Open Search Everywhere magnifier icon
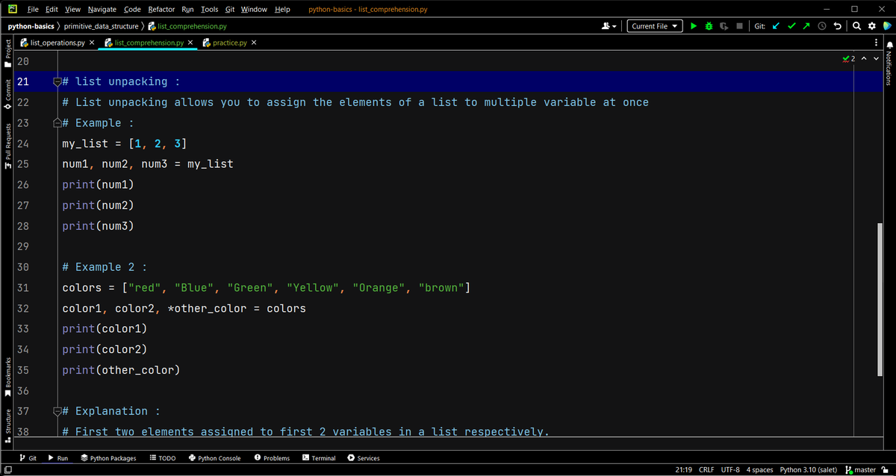 point(856,25)
